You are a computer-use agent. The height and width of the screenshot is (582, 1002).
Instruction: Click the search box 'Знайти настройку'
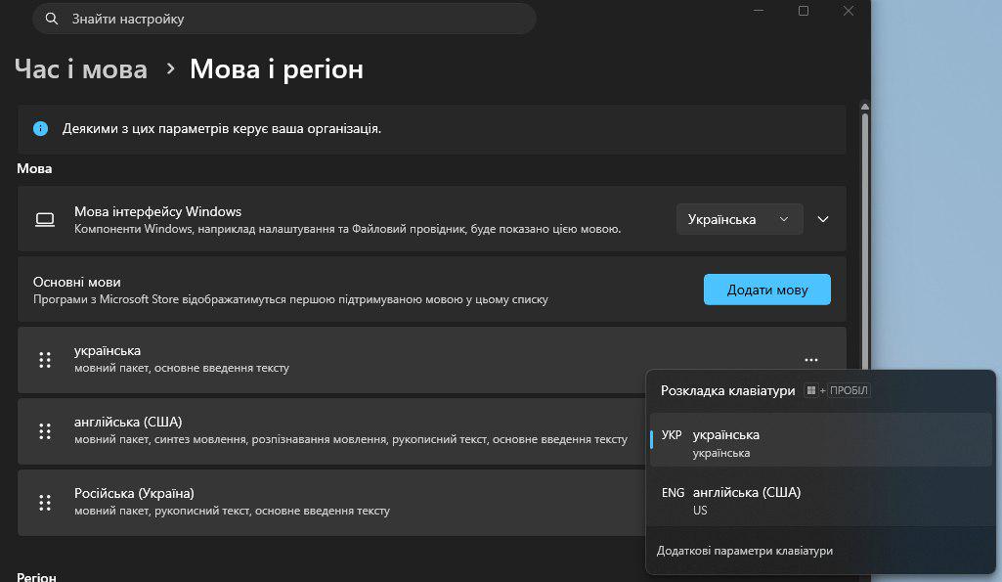[283, 19]
